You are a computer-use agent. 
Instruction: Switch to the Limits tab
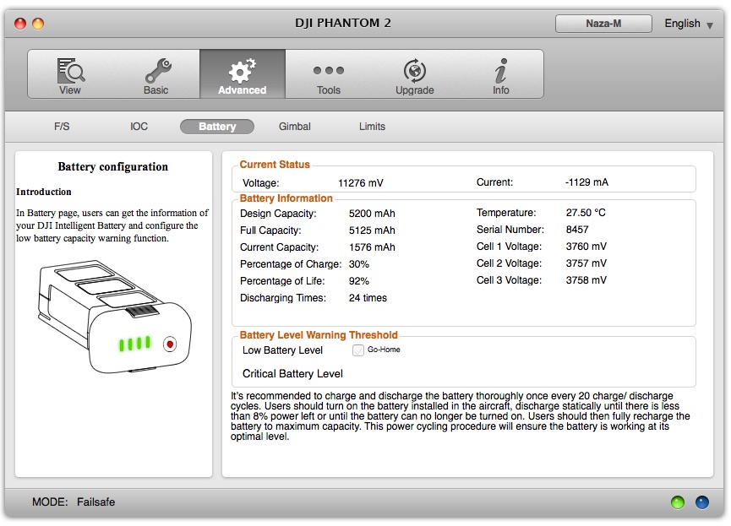(x=372, y=127)
